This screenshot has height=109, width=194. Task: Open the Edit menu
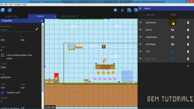[x=6, y=5]
